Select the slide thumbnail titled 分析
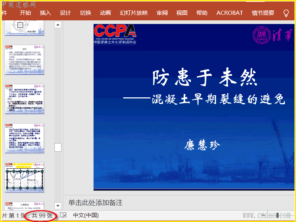The width and height of the screenshot is (296, 222). [24, 60]
